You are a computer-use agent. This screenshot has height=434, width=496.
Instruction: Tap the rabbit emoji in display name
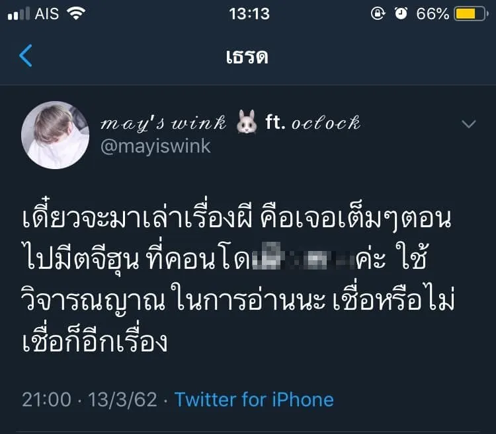tap(247, 122)
